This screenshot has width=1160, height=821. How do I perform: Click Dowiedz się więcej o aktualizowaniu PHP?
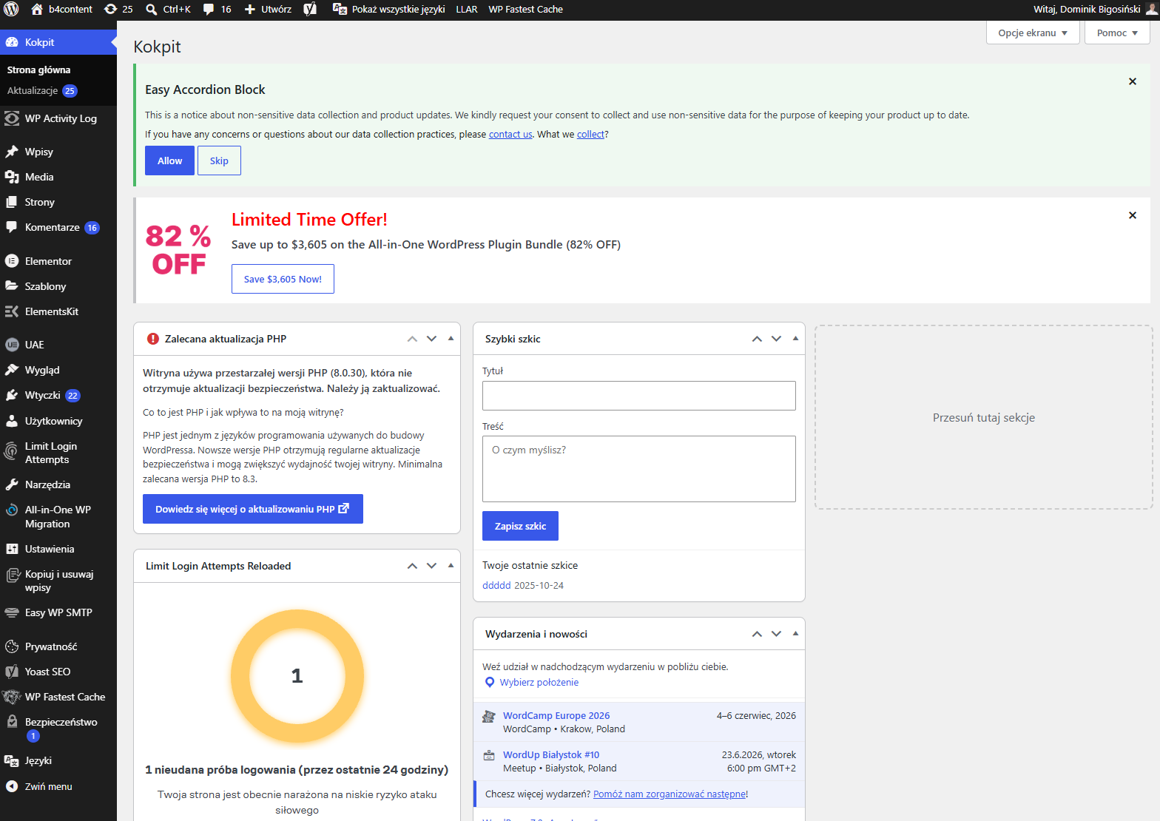[252, 509]
